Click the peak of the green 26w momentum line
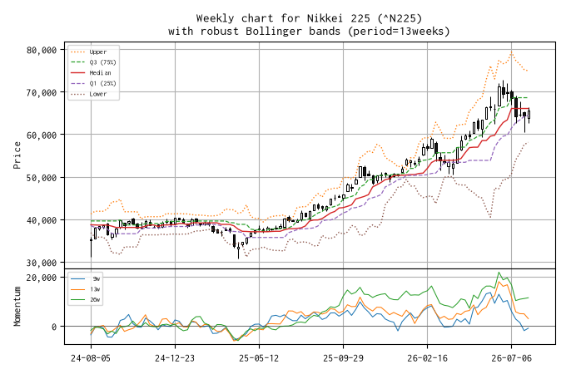This screenshot has width=566, height=374. pos(499,273)
